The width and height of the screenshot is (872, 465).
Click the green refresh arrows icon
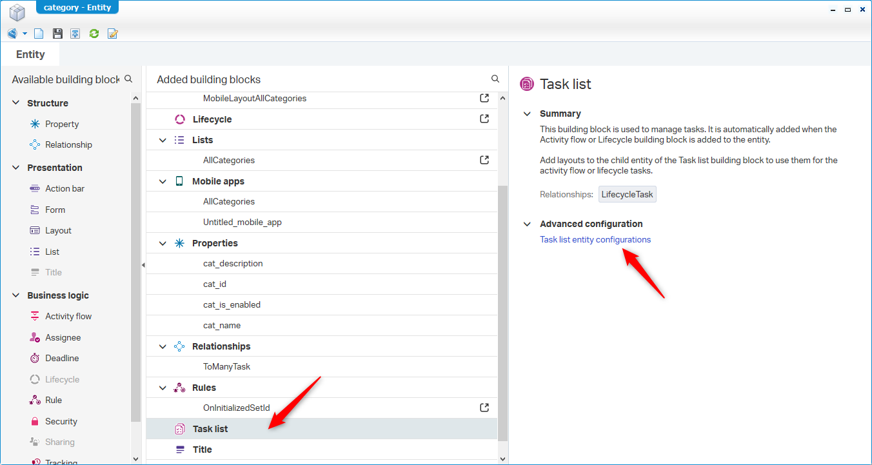coord(94,34)
